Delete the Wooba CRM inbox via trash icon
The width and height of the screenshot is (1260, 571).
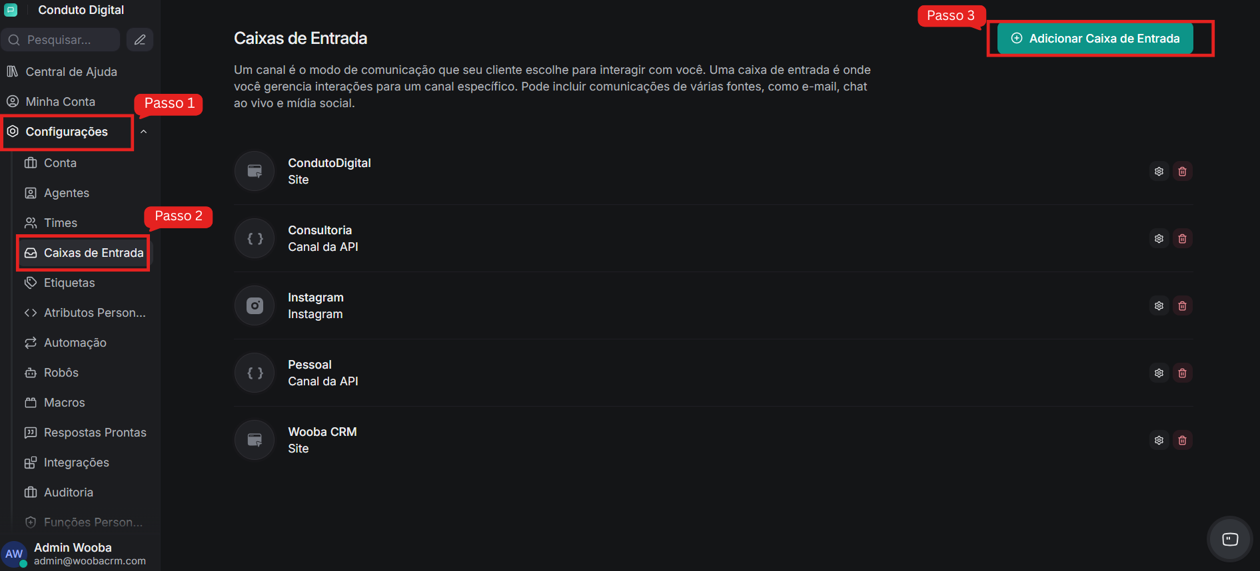tap(1182, 441)
